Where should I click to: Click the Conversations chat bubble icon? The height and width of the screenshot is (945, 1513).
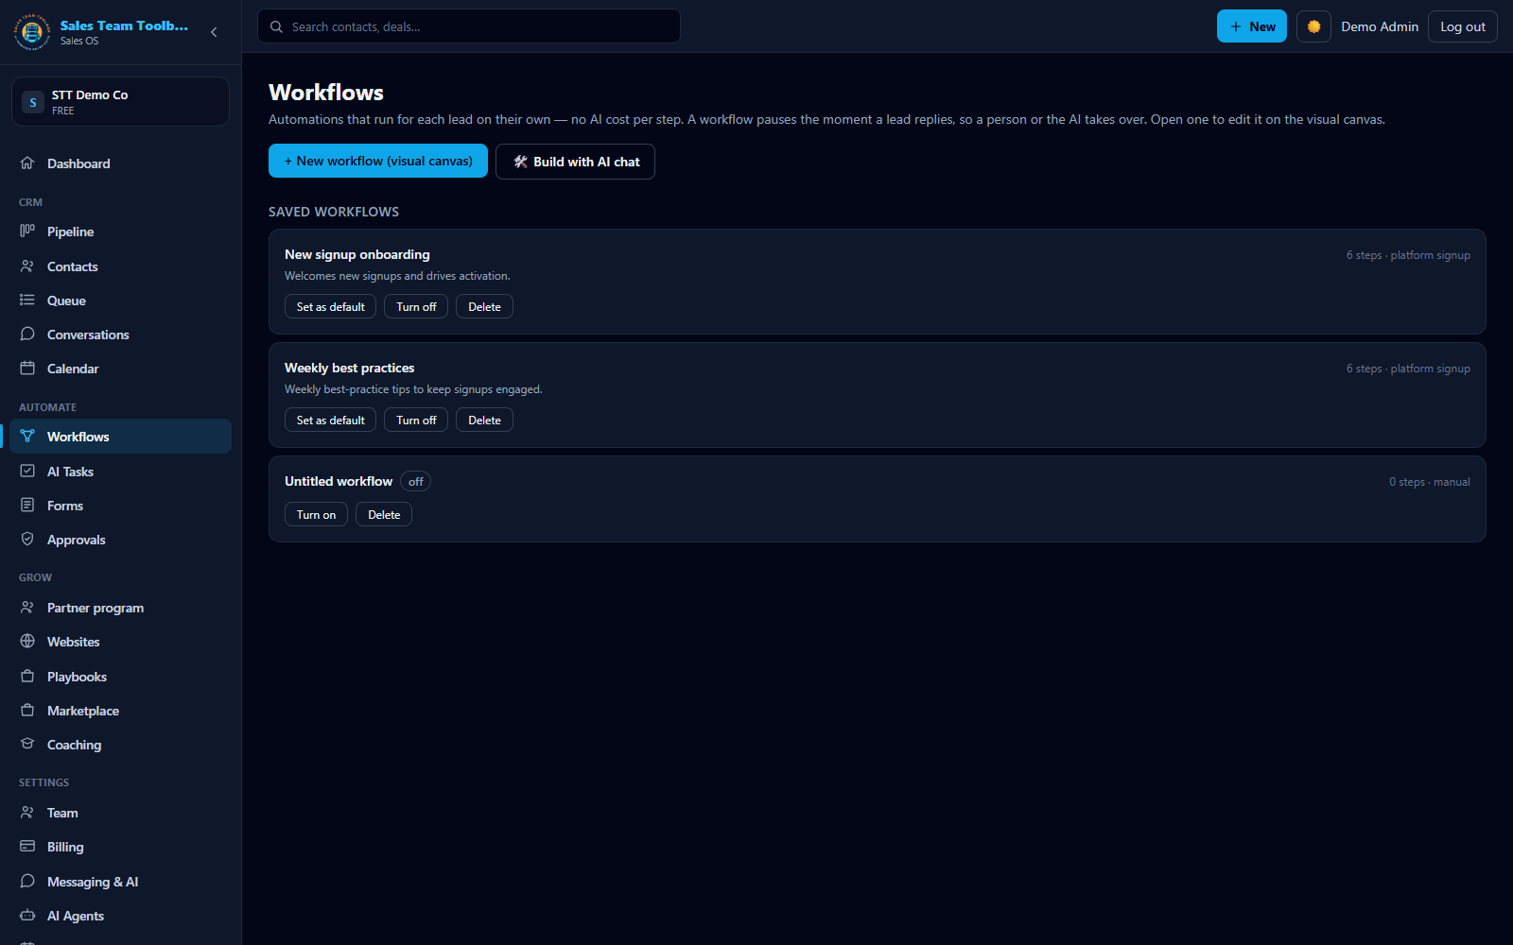[27, 335]
